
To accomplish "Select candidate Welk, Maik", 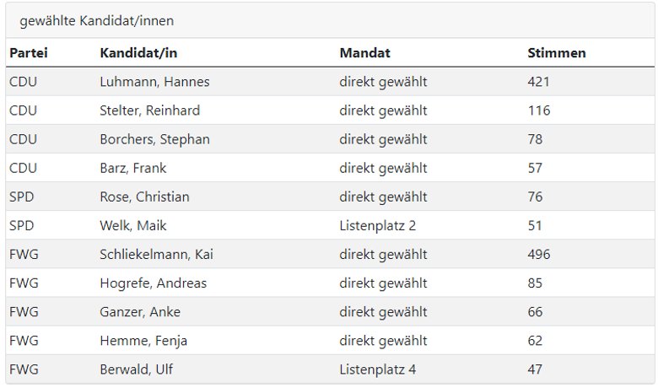I will click(133, 226).
